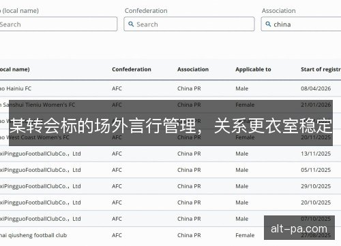Click Male in the 20/10/2025 row
Screen dimensions: 341x246
tap(242, 203)
